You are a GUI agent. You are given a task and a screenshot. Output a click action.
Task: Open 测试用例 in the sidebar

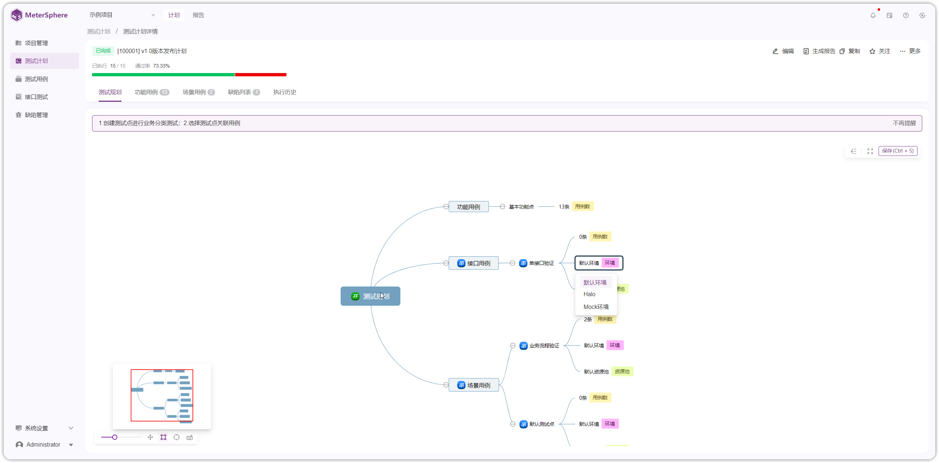44,79
